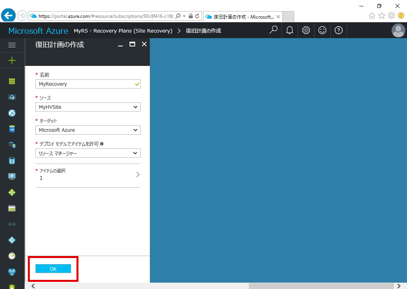The width and height of the screenshot is (407, 289).
Task: Open SQL data warehouse sidebar icon
Action: point(12,144)
